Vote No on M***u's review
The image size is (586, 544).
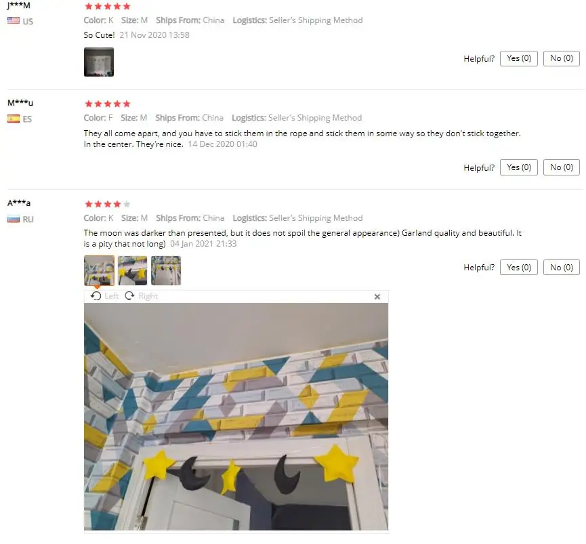562,167
